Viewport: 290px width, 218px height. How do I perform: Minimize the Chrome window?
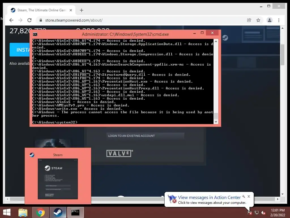(x=261, y=6)
